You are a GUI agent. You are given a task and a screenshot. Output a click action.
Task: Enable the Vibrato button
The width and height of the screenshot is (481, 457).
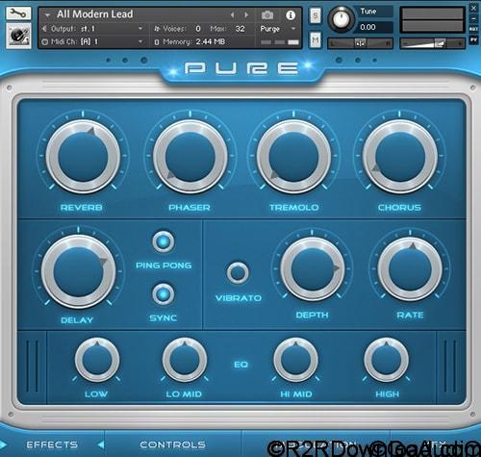click(238, 273)
